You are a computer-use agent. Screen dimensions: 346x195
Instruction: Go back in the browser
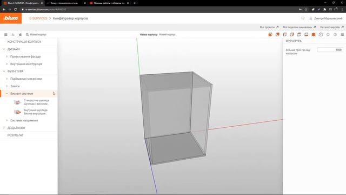4,9
